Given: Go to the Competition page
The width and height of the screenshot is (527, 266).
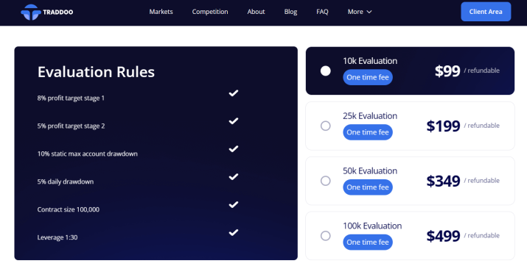Looking at the screenshot, I should [210, 12].
